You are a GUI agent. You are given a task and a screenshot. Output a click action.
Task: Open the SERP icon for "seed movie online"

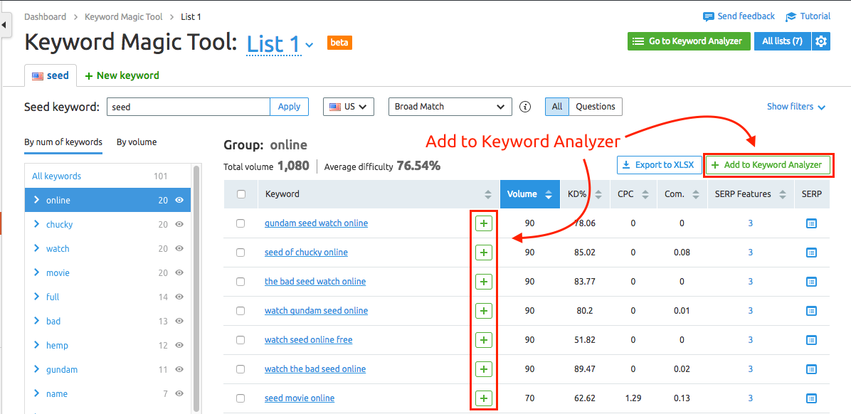[x=811, y=398]
